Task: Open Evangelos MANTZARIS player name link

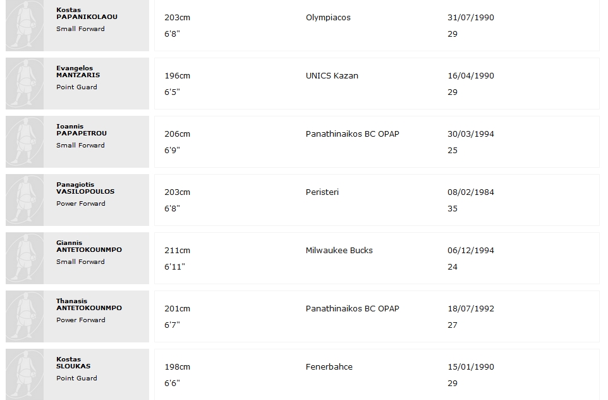Action: tap(78, 72)
